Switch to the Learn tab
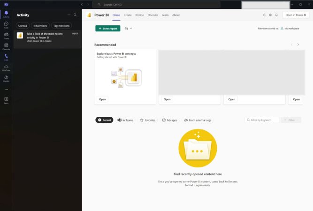 165,15
